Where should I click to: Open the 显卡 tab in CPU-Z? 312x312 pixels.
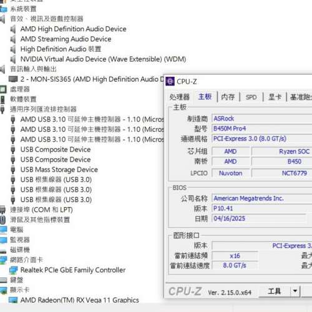pos(275,97)
